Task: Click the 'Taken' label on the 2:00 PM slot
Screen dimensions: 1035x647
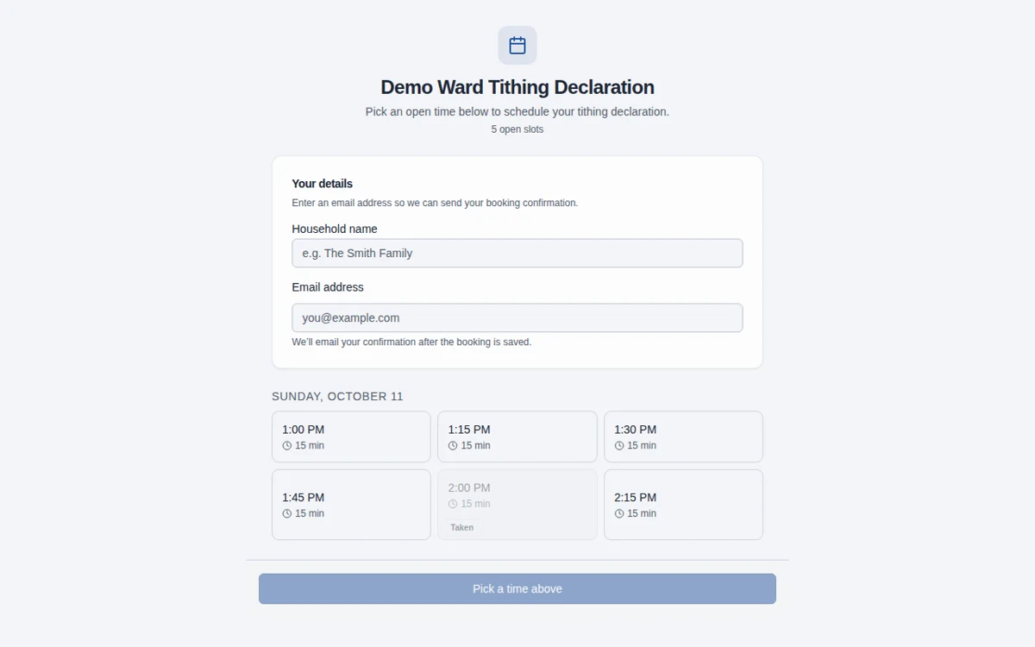Action: coord(462,527)
